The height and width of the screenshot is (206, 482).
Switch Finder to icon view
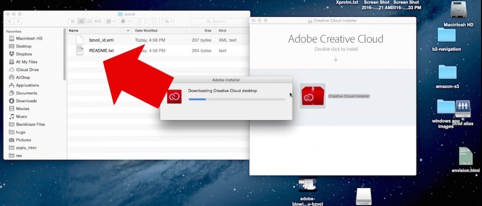pyautogui.click(x=73, y=21)
